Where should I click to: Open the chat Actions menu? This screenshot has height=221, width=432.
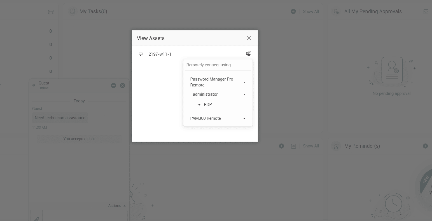coord(117,206)
